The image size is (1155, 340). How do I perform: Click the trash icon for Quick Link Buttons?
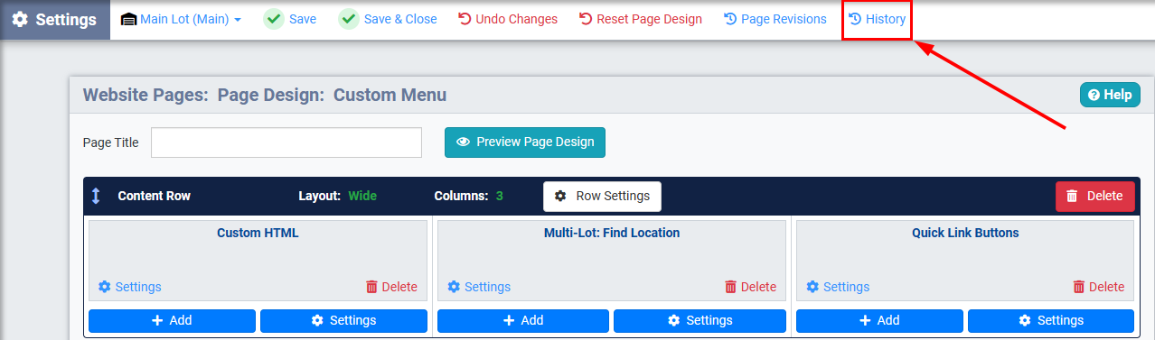click(x=1079, y=287)
